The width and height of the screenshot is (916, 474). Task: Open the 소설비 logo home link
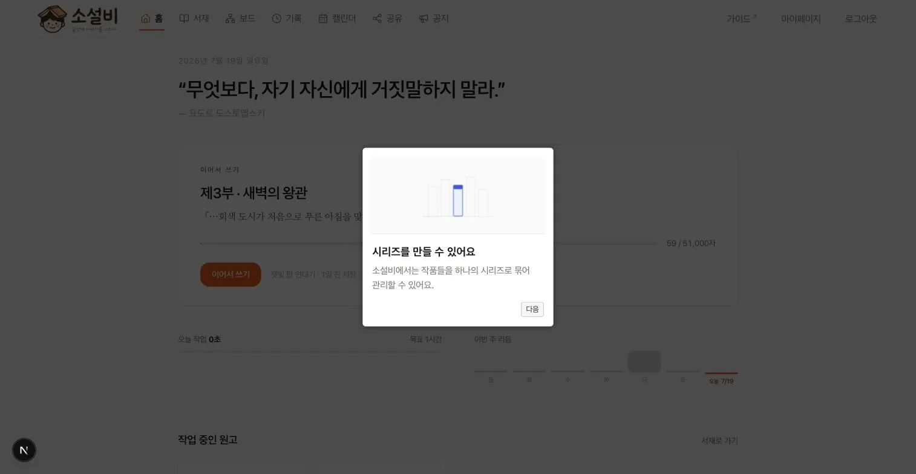pyautogui.click(x=78, y=19)
